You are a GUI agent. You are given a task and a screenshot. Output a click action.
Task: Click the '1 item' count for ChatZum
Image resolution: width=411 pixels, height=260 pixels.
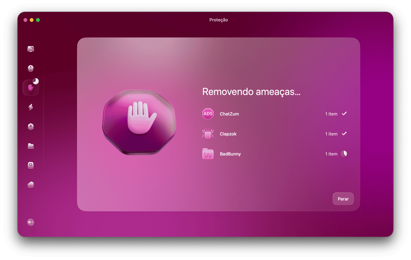pos(331,114)
